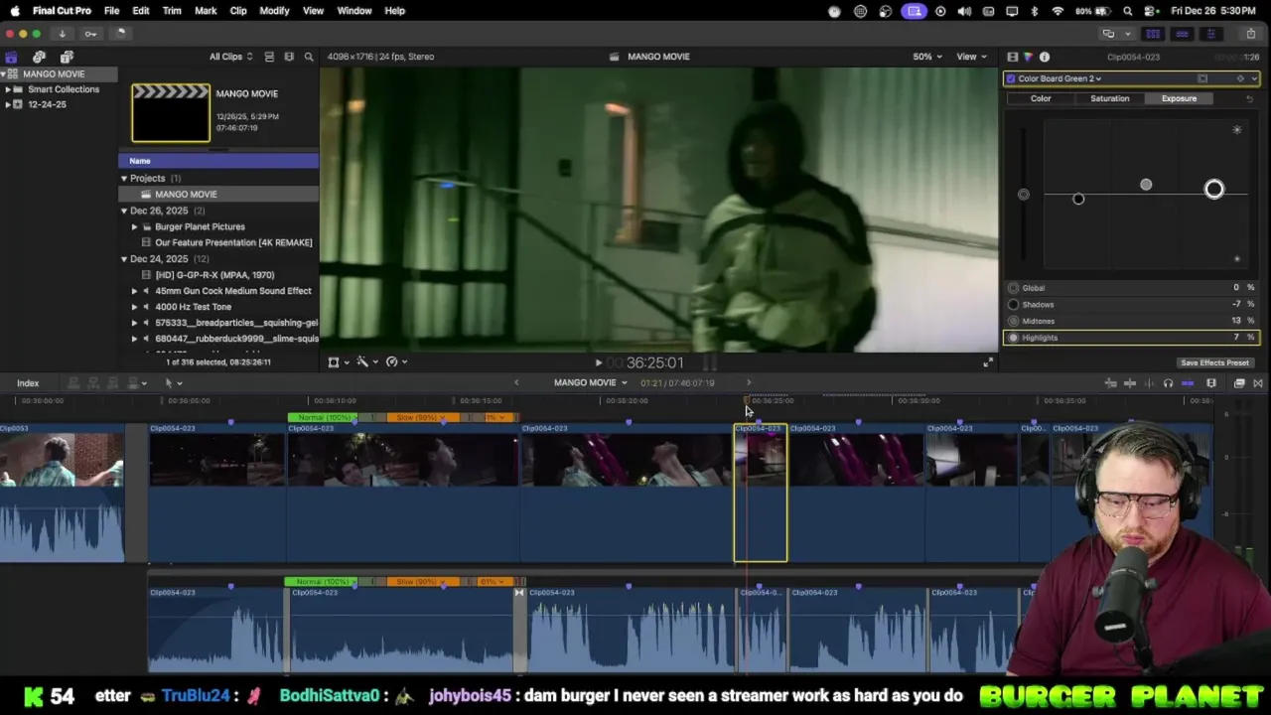Collapse the Projects group

coord(124,179)
